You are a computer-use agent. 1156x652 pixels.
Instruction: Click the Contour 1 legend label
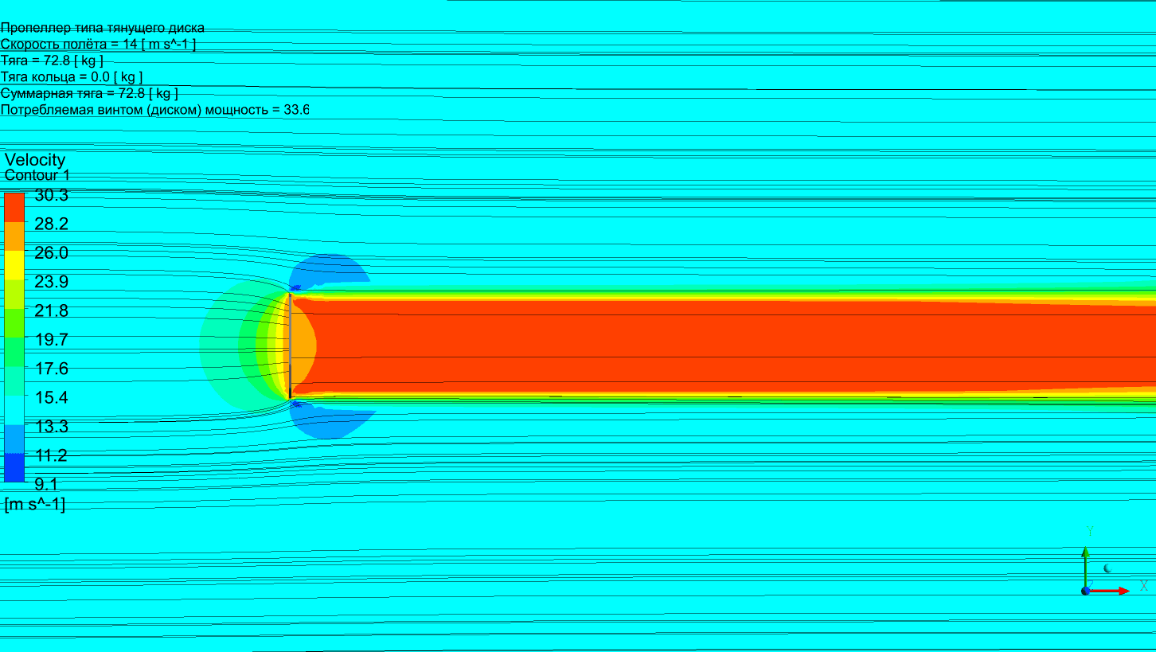pyautogui.click(x=37, y=175)
